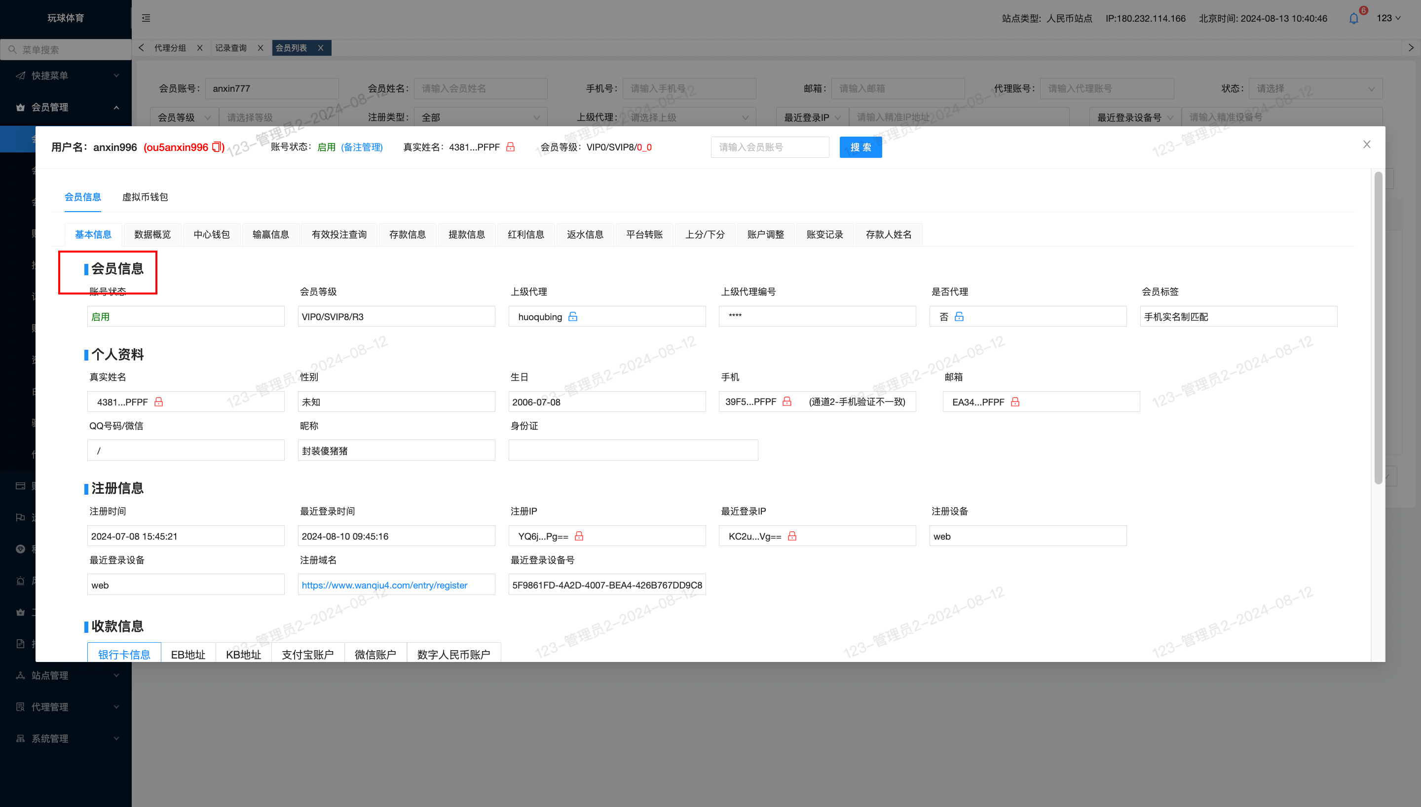Collapse the sidebar with the menu fold icon
The width and height of the screenshot is (1421, 807).
pos(146,18)
